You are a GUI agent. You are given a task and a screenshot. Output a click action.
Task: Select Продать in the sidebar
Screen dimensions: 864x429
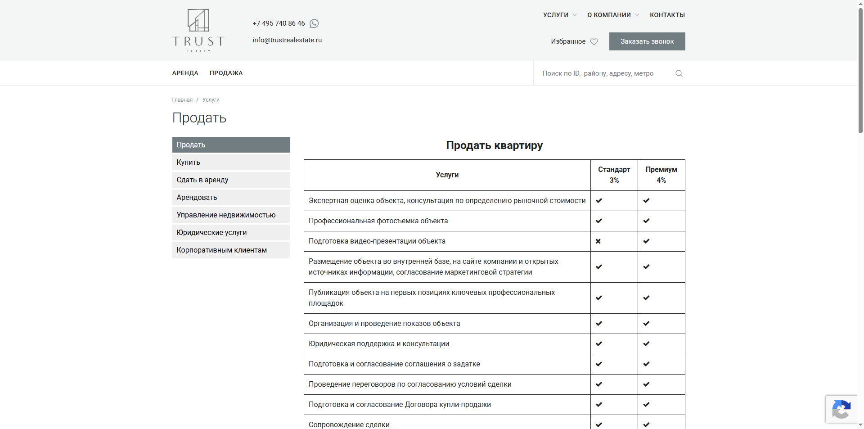(x=231, y=145)
